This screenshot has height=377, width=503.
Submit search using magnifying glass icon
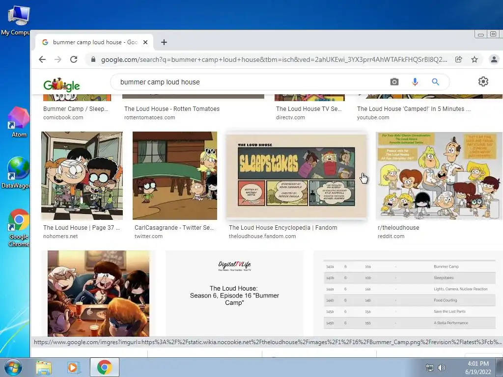click(435, 82)
